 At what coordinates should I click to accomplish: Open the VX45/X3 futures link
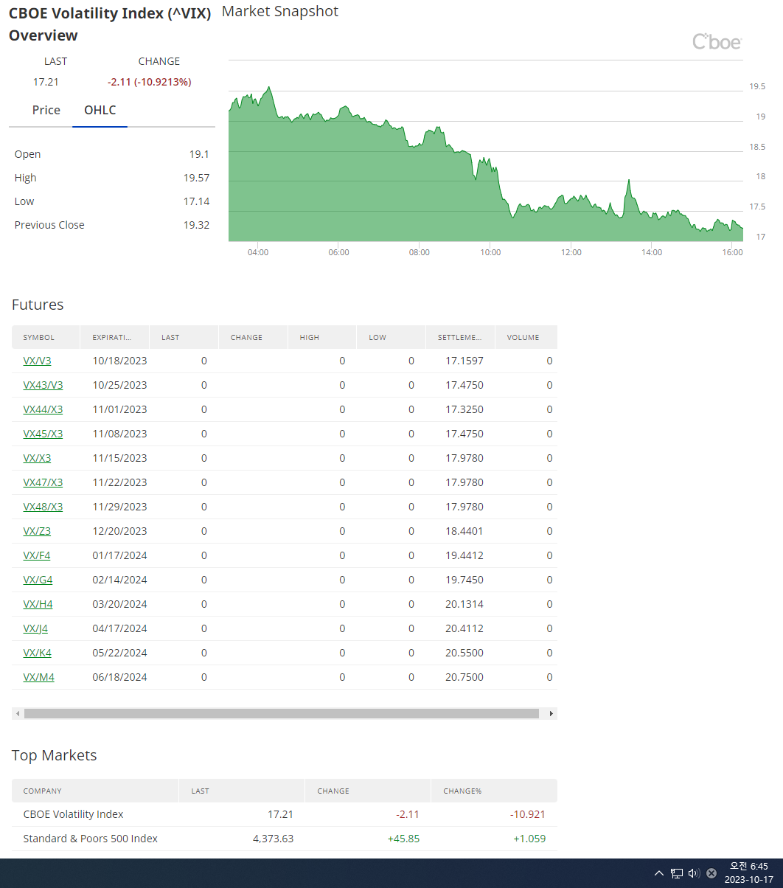[x=43, y=434]
